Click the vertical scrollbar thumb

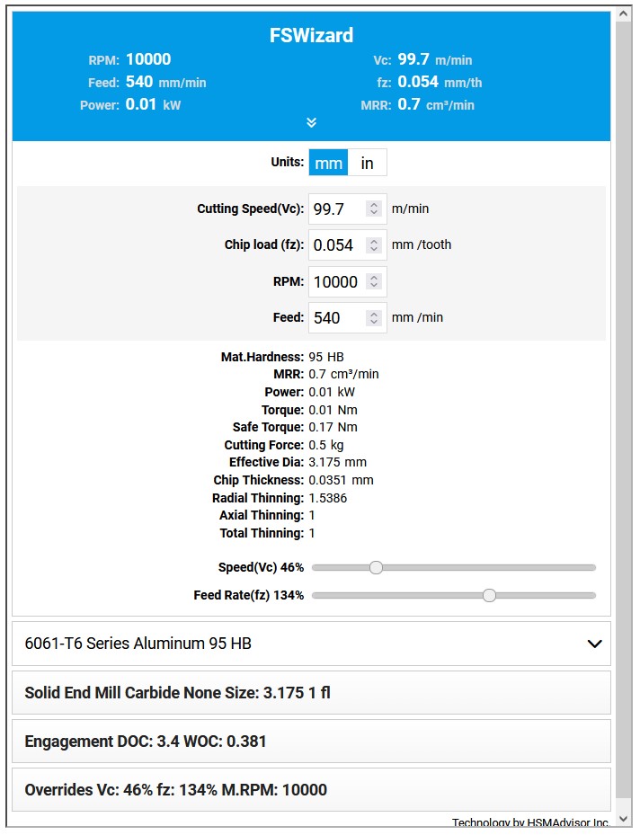[624, 410]
